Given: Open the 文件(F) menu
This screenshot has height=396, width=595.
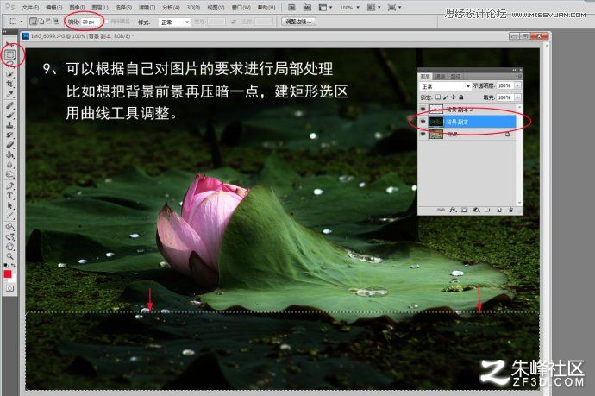Looking at the screenshot, I should pos(30,7).
